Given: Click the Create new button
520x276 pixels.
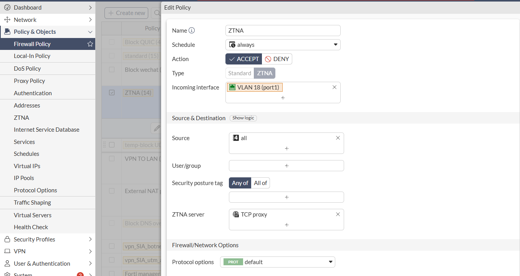Looking at the screenshot, I should [127, 13].
